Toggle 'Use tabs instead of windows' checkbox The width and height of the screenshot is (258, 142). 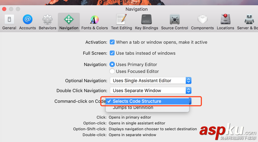112,53
